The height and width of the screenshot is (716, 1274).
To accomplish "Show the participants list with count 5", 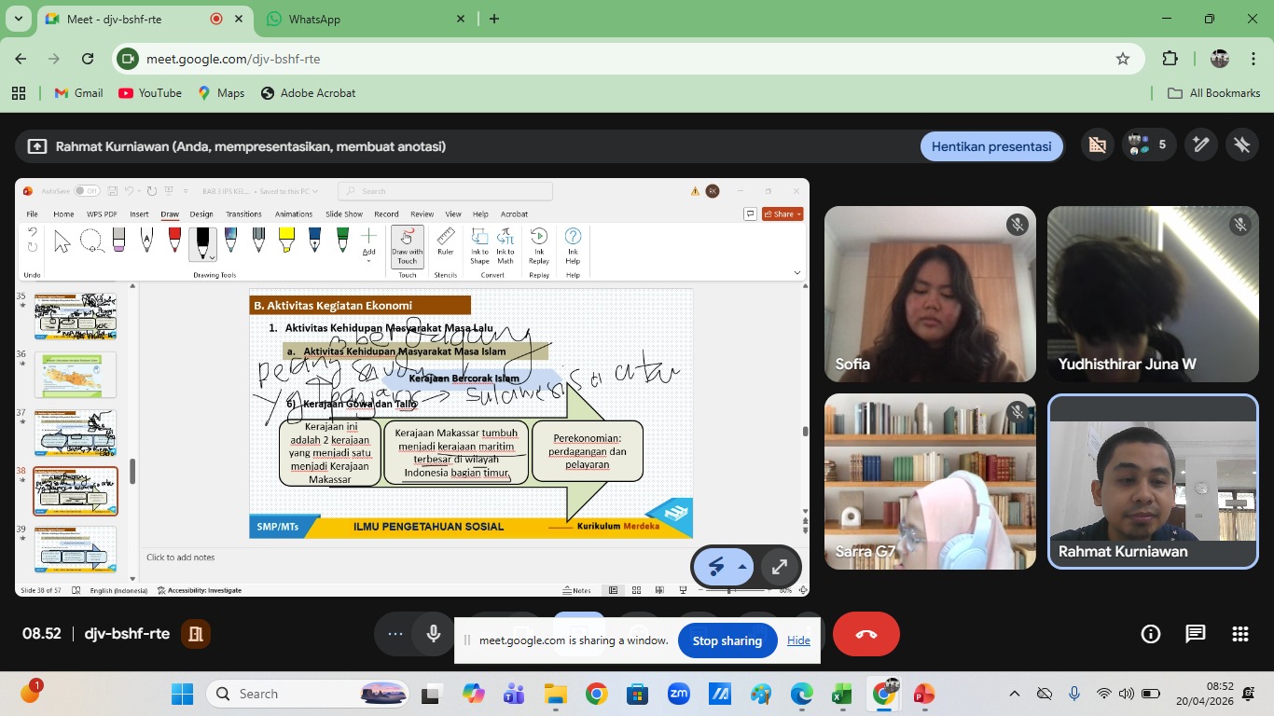I will (1148, 145).
